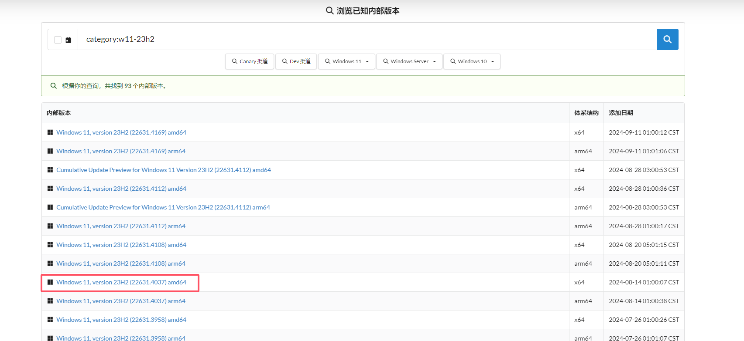The width and height of the screenshot is (744, 341).
Task: Click the magnifier icon in the heading title
Action: pyautogui.click(x=329, y=10)
